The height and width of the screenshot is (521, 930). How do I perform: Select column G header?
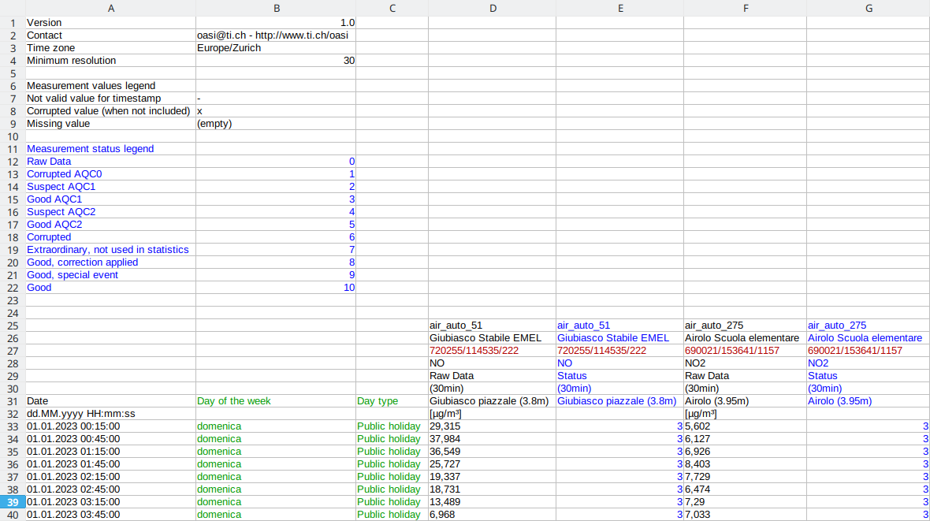pyautogui.click(x=869, y=8)
